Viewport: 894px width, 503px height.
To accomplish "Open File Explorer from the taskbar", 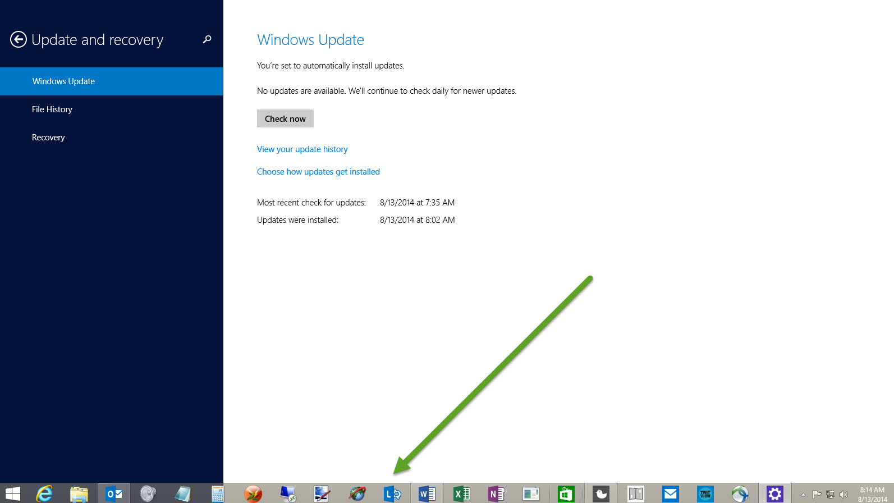I will [79, 493].
